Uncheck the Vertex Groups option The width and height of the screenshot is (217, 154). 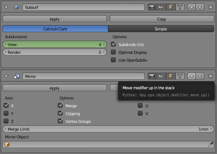tap(60, 121)
